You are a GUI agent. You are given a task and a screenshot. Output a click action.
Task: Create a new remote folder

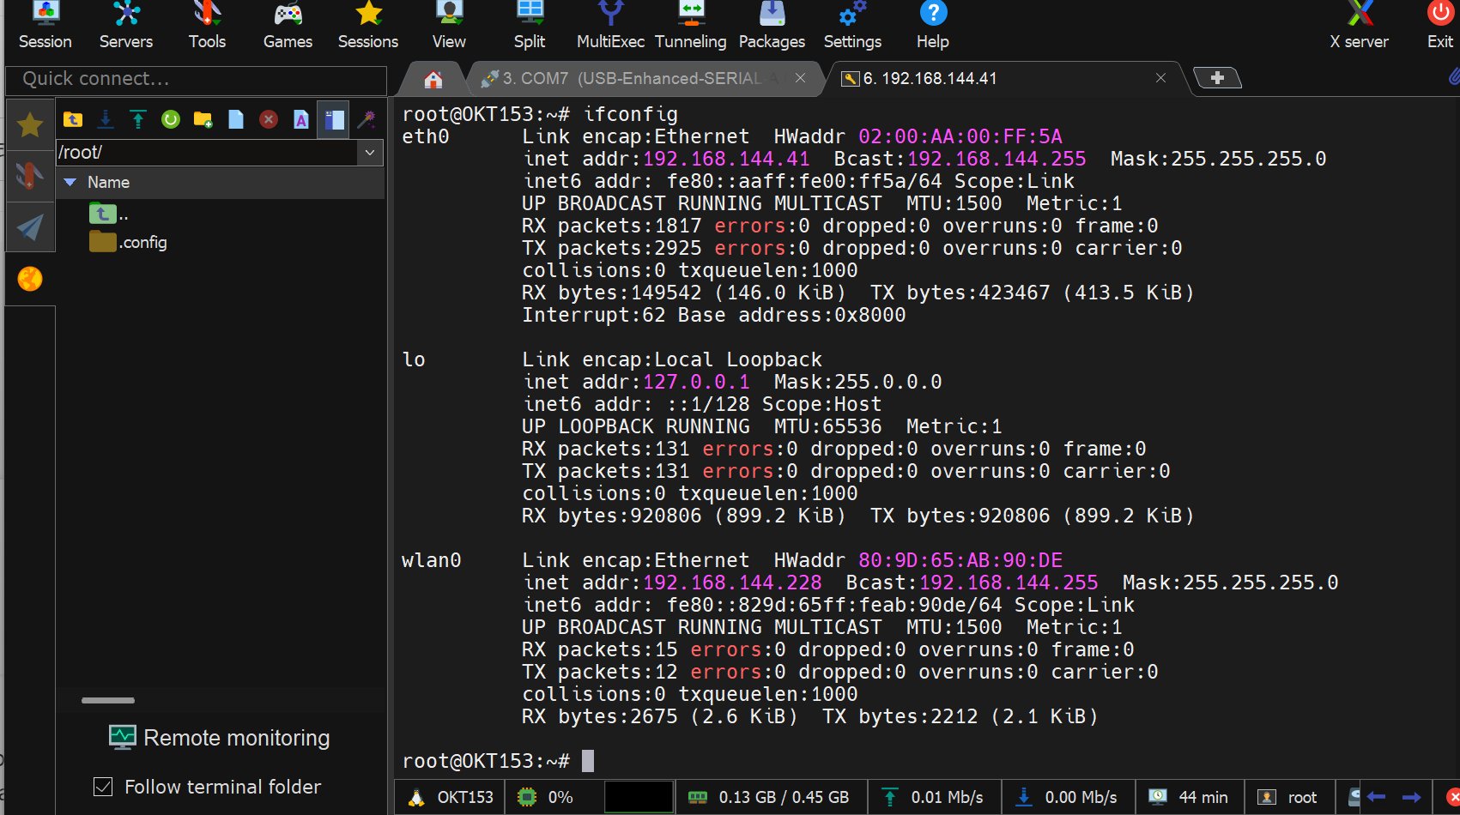pyautogui.click(x=203, y=119)
